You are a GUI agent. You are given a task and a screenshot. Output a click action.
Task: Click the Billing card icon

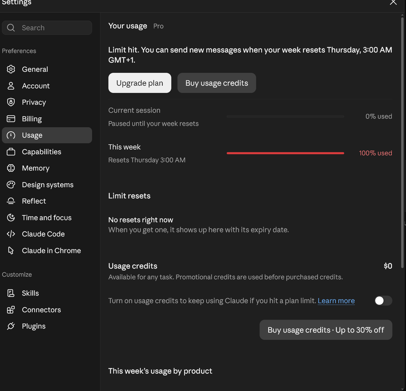point(11,119)
